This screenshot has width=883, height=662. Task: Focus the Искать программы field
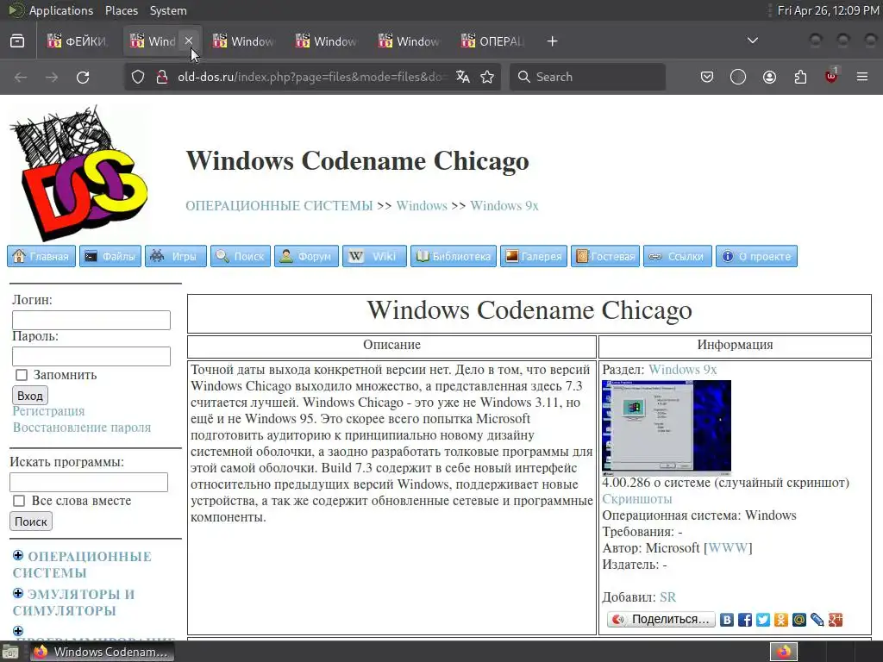click(89, 483)
